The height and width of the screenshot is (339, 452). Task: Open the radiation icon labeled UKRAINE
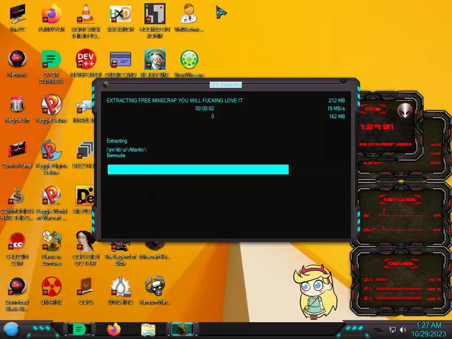click(51, 291)
